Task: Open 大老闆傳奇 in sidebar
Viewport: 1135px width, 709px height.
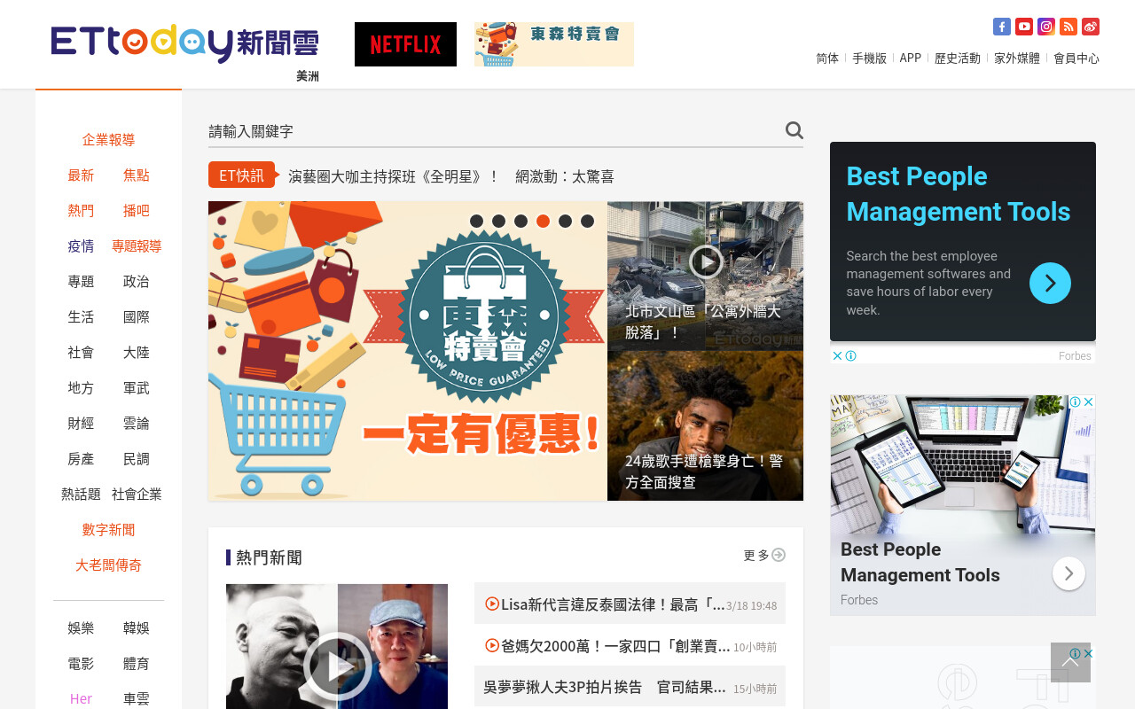Action: pos(108,565)
